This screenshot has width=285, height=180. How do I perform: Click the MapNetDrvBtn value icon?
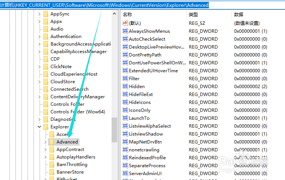(x=125, y=142)
